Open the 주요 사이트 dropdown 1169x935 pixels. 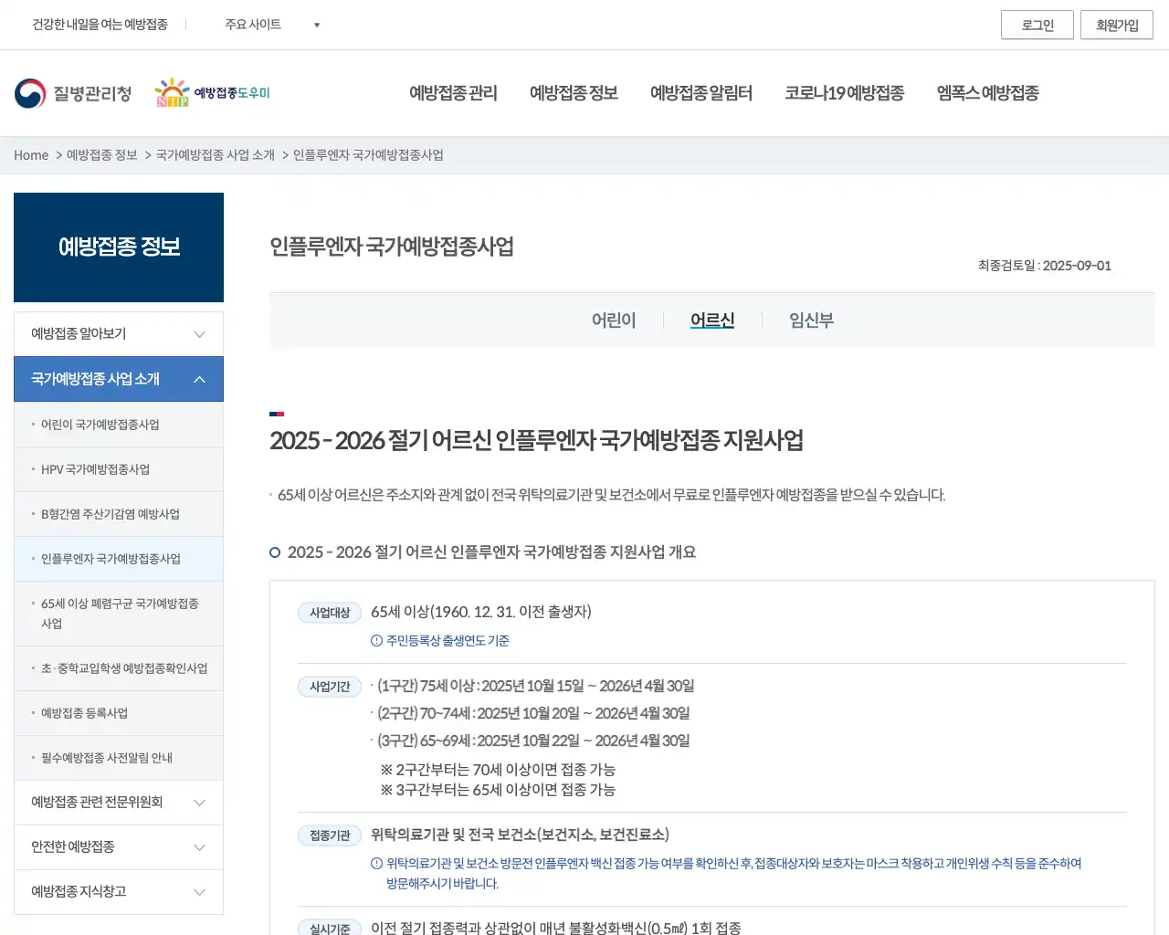pyautogui.click(x=269, y=25)
